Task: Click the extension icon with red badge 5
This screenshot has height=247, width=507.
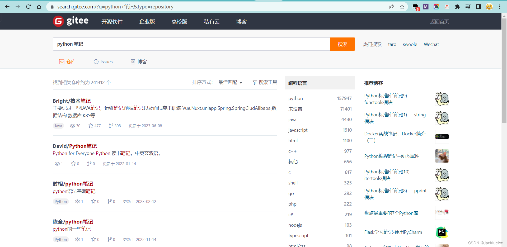Action: point(416,7)
